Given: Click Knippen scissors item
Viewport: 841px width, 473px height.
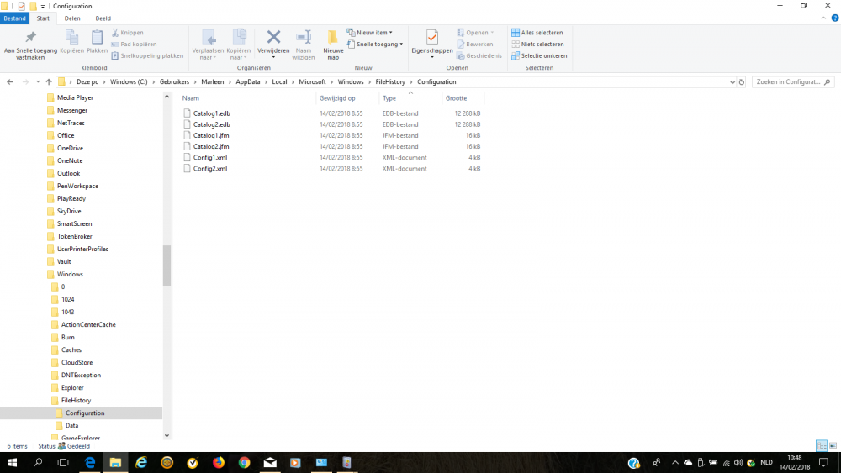Looking at the screenshot, I should coord(128,33).
